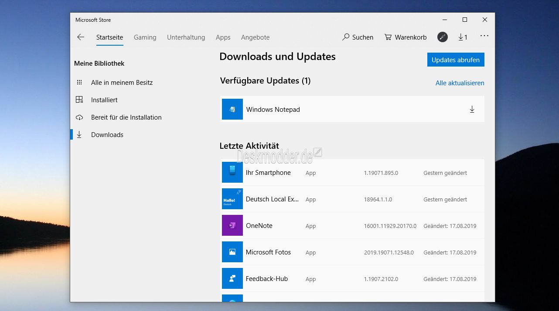Open the Warenkorb shopping cart
This screenshot has width=559, height=311.
click(x=406, y=37)
